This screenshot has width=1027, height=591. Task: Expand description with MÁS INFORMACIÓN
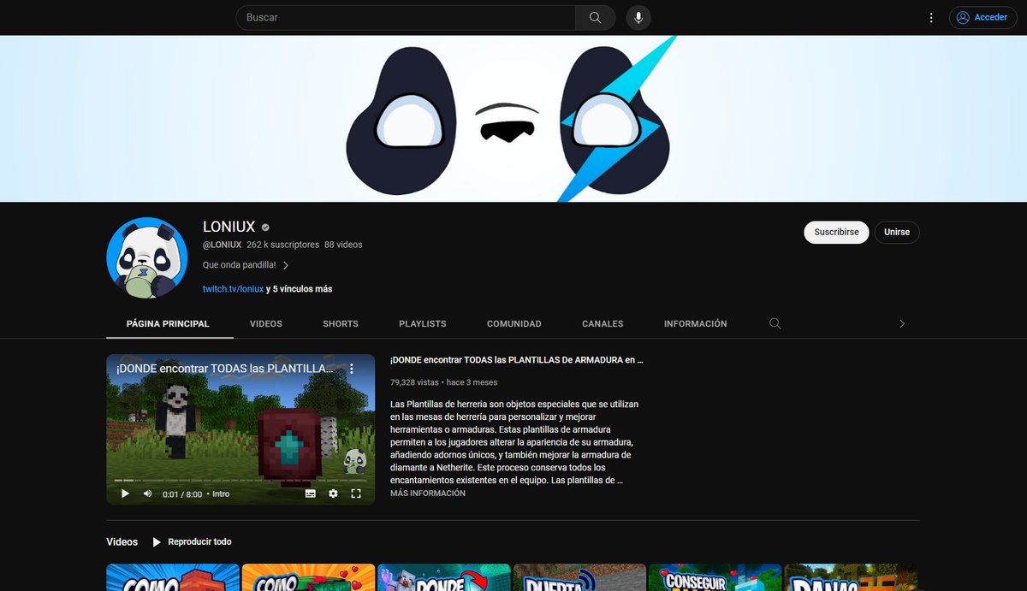(x=428, y=493)
